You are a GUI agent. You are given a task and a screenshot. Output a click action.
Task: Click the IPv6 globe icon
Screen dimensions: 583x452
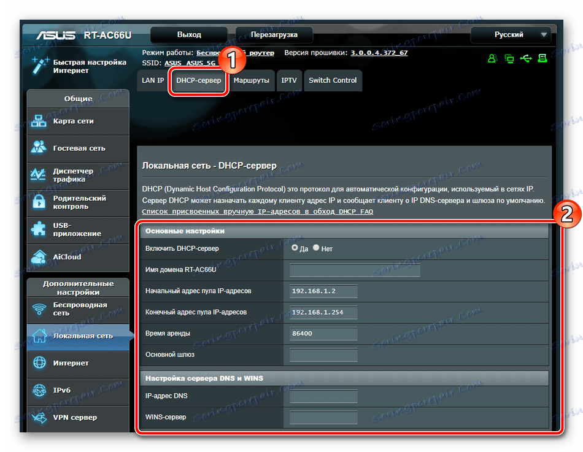click(x=39, y=390)
